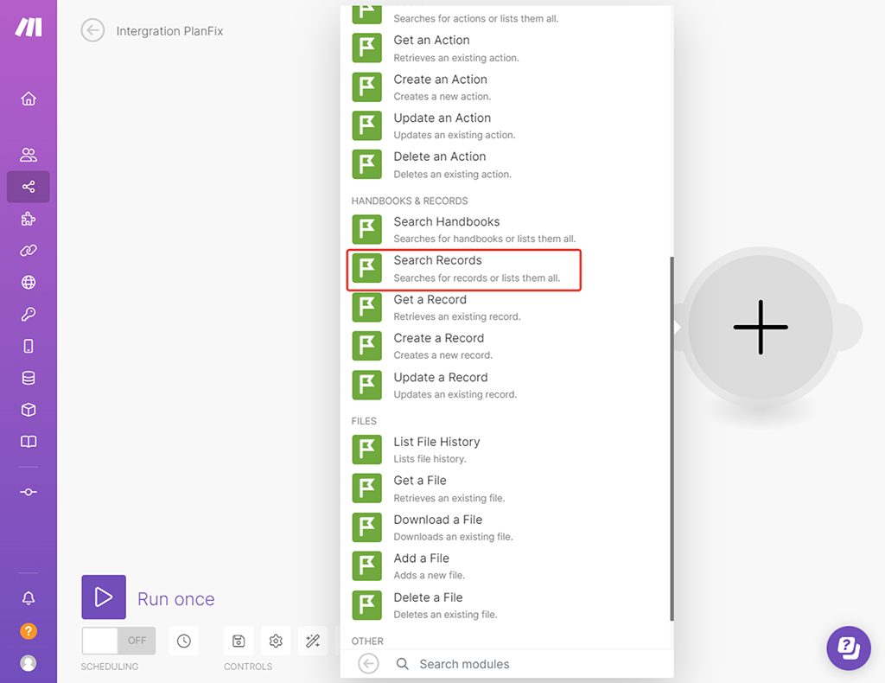The height and width of the screenshot is (683, 885).
Task: Click the module list scrollbar
Action: [x=672, y=438]
